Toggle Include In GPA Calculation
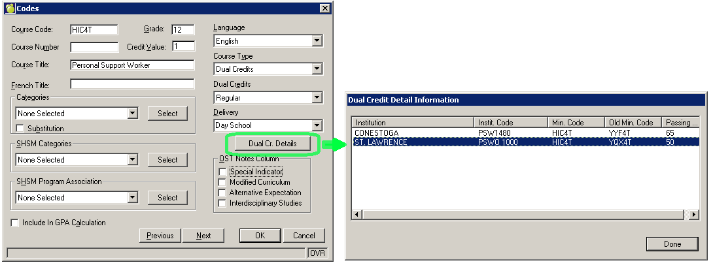 tap(15, 223)
